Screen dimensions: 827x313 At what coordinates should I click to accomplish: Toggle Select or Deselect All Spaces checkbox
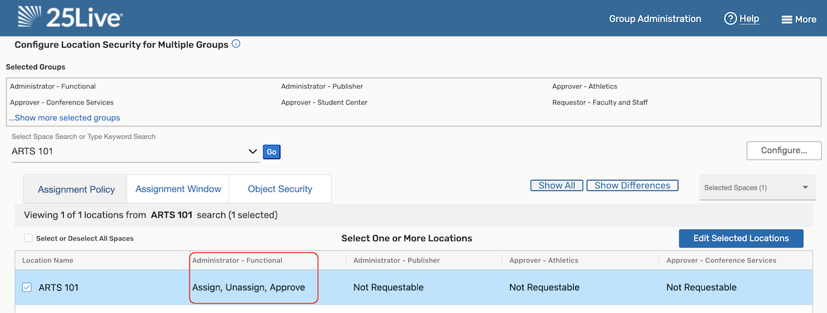click(29, 238)
